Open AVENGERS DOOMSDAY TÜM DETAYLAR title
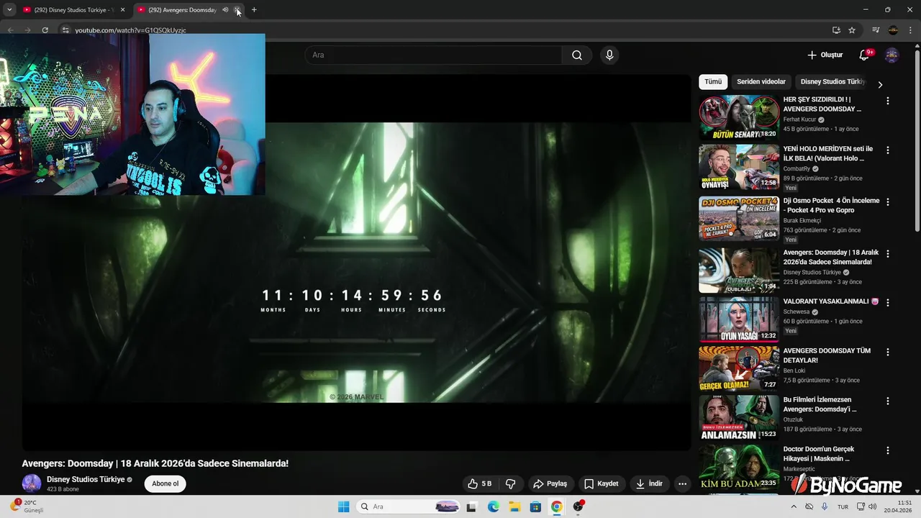 tap(827, 355)
